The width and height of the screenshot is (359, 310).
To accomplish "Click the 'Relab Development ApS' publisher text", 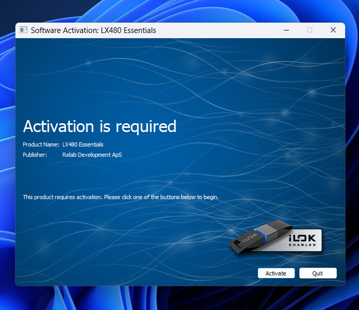I will (x=92, y=155).
